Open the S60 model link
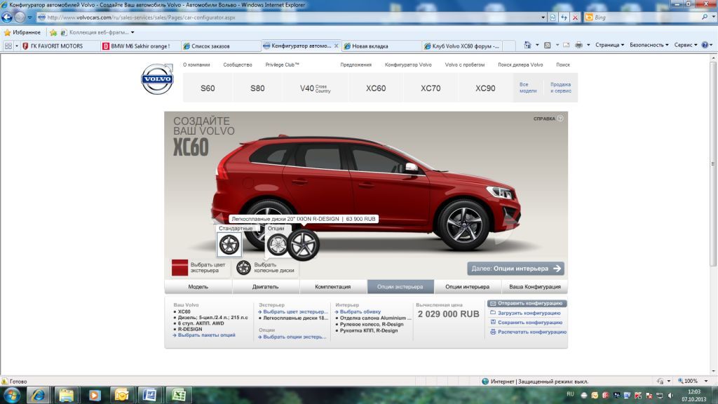718x404 pixels. click(x=208, y=88)
